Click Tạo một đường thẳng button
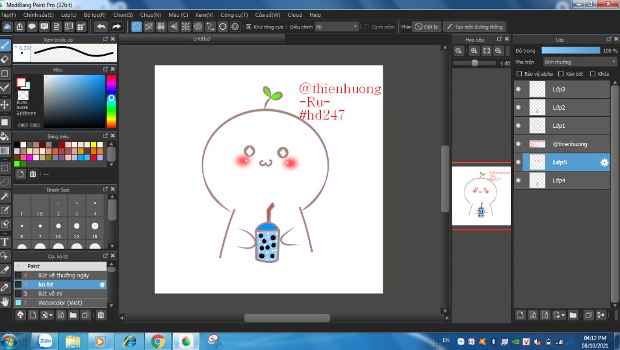The image size is (620, 350). point(475,27)
